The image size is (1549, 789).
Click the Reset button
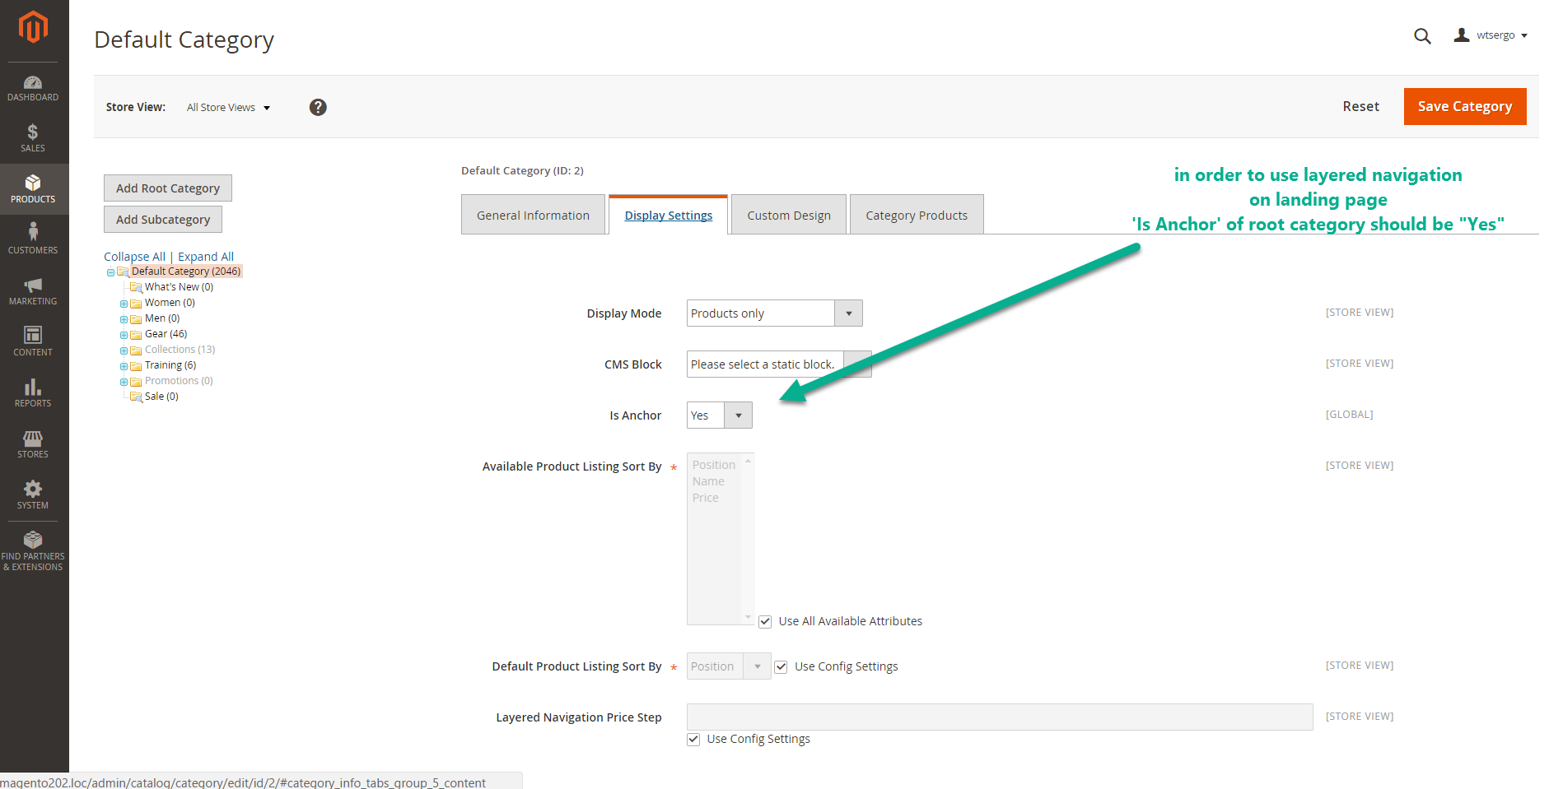(x=1360, y=106)
